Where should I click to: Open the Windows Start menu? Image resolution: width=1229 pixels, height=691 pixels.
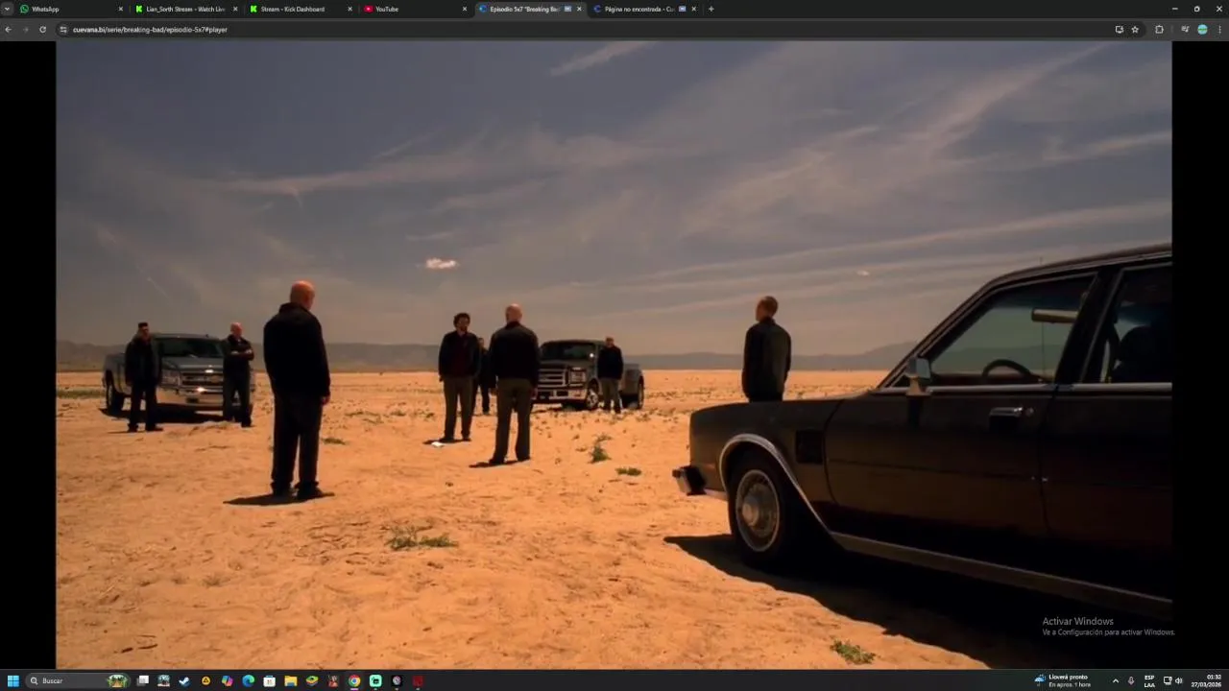(13, 681)
